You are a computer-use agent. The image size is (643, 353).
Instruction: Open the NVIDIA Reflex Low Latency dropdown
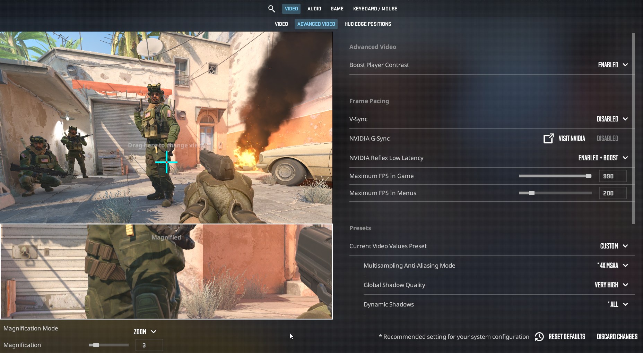(x=603, y=158)
